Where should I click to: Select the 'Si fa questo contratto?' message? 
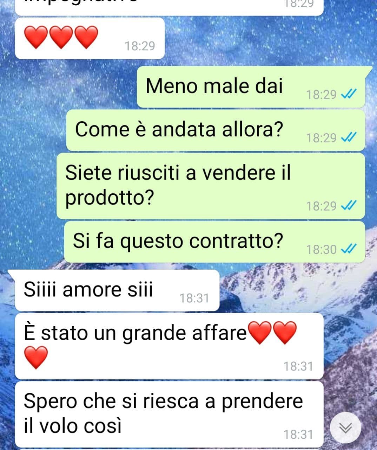[x=214, y=242]
